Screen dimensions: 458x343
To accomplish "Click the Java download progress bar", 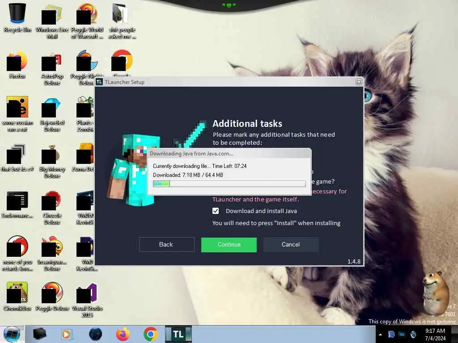I will coord(229,184).
